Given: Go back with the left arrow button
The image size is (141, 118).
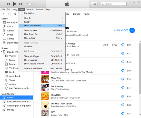Looking at the screenshot, I should tap(4, 14).
